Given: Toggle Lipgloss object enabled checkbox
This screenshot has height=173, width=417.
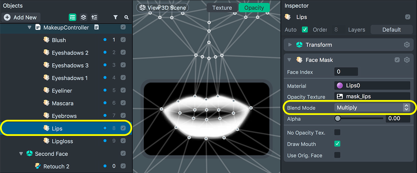Looking at the screenshot, I should (x=123, y=141).
